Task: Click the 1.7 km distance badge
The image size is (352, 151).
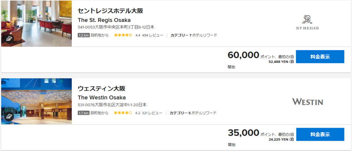Action: click(84, 113)
